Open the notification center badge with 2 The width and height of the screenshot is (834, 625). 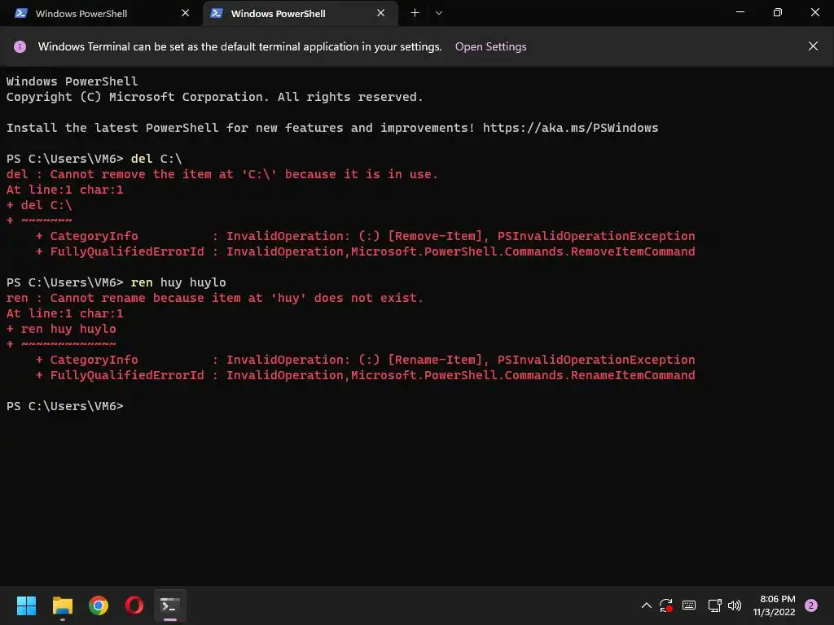click(811, 605)
